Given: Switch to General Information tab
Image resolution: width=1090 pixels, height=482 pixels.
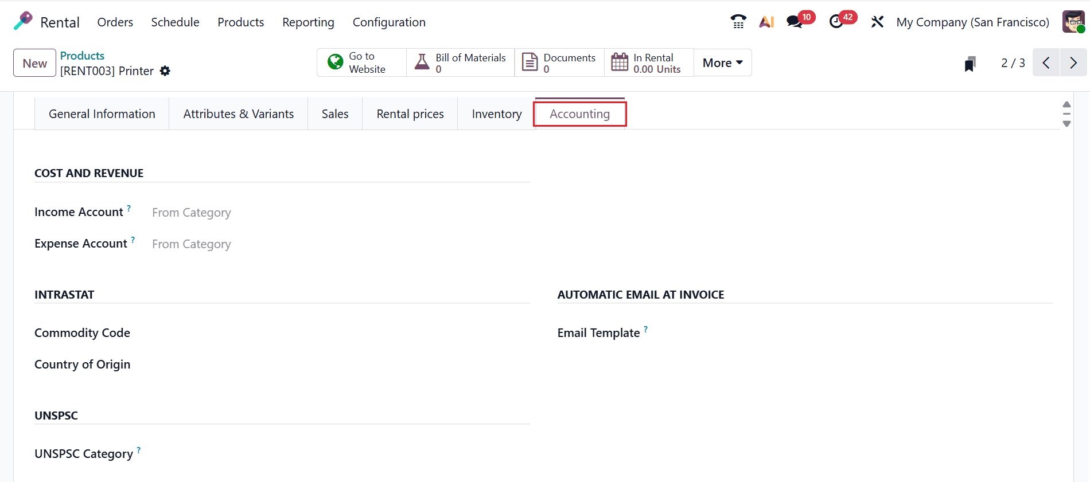Looking at the screenshot, I should coord(102,113).
